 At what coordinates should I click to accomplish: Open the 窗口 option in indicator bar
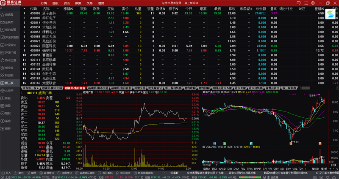(x=214, y=169)
